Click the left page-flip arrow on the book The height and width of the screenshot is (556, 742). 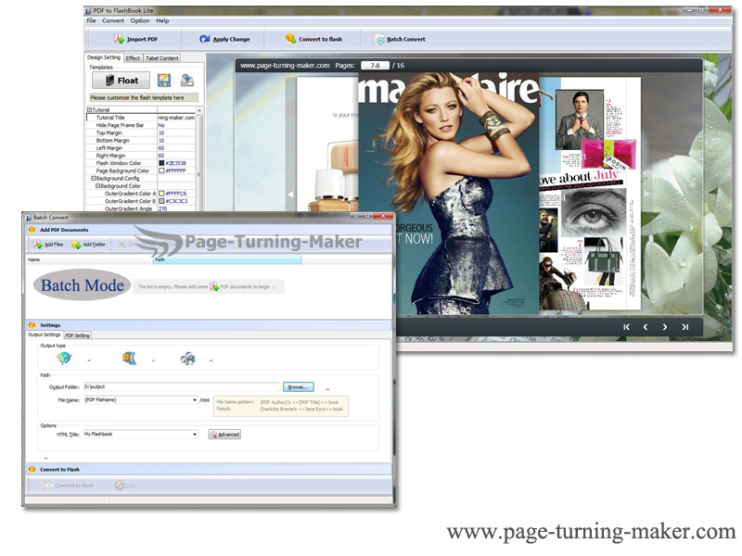point(290,195)
